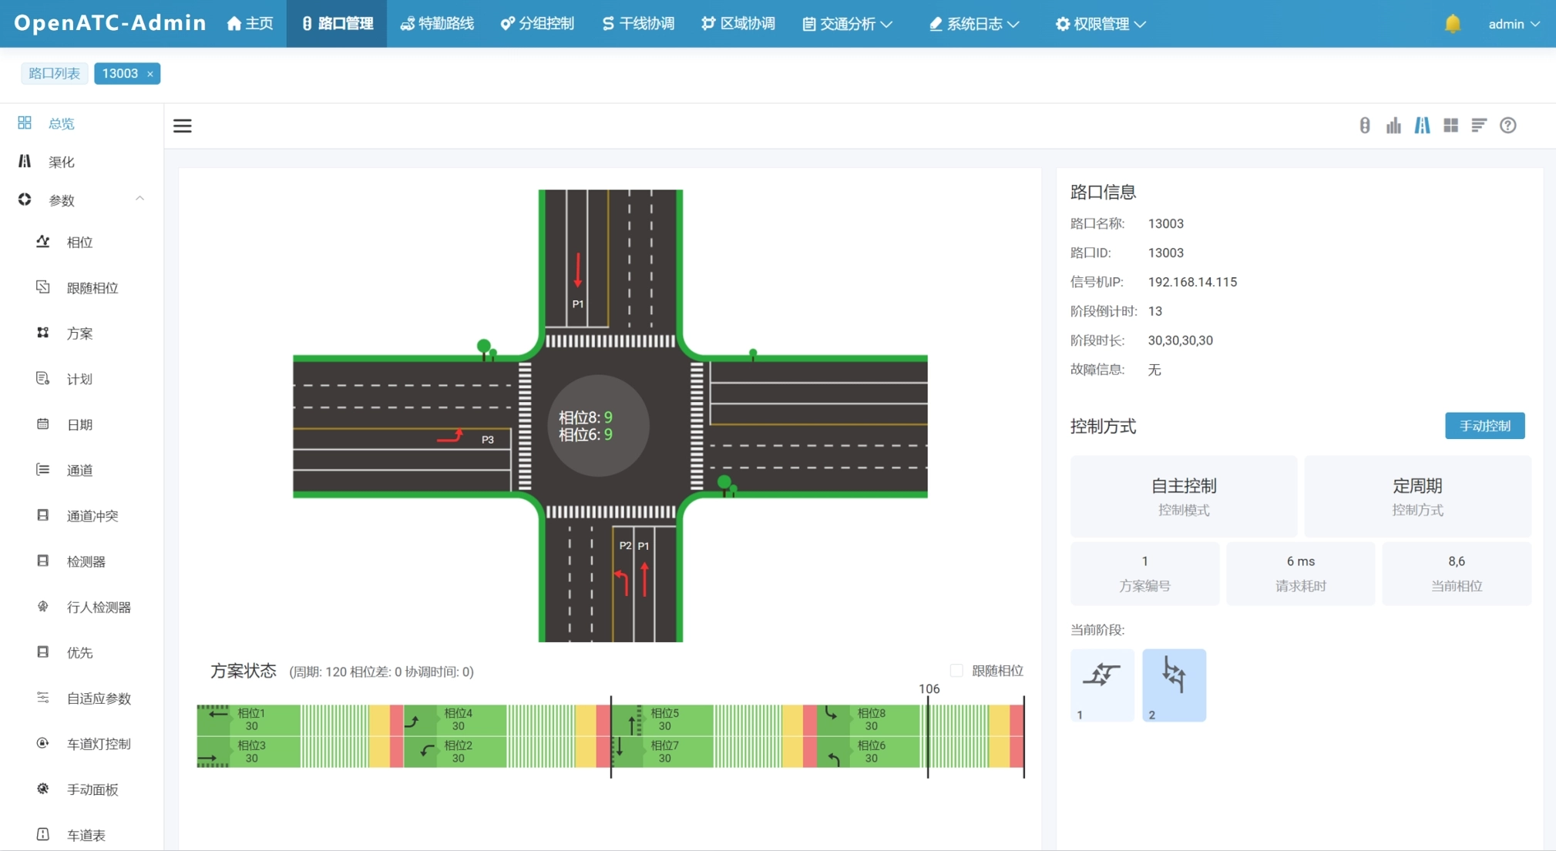Viewport: 1556px width, 851px height.
Task: Click the text-lines list toolbar icon
Action: coord(1478,126)
